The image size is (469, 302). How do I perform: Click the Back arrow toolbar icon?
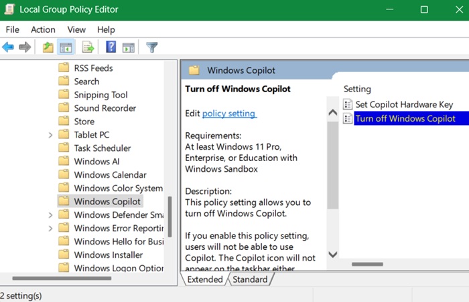point(8,47)
